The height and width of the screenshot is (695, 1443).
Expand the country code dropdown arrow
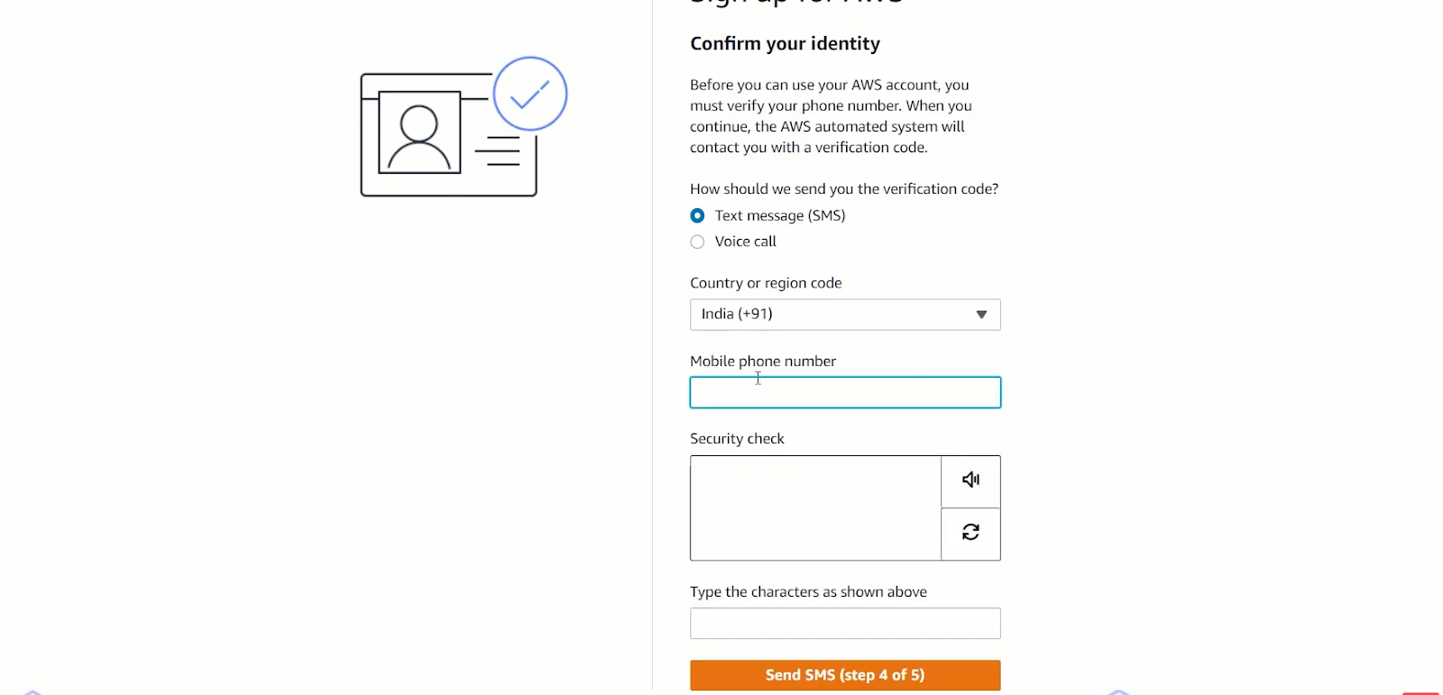[x=981, y=315]
